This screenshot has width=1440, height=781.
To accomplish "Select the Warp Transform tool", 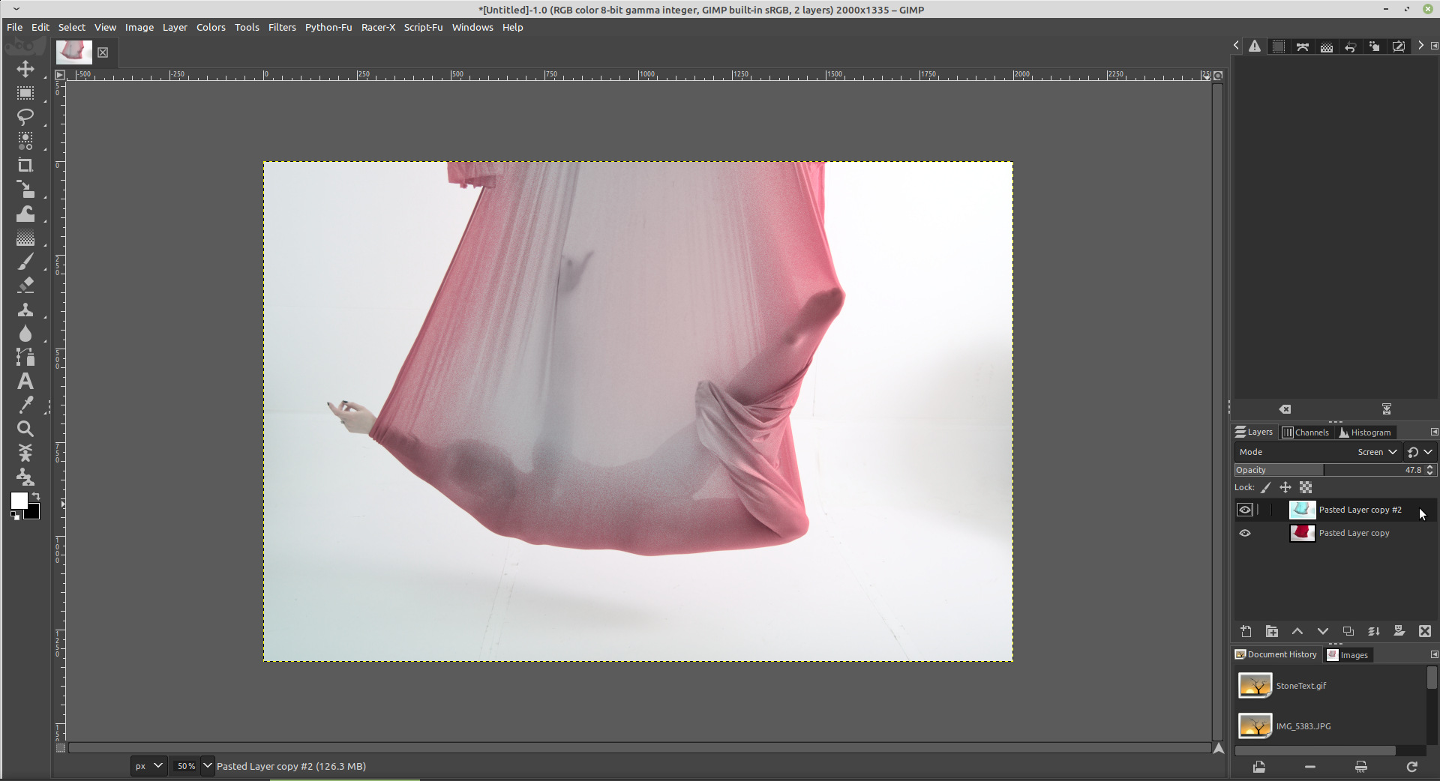I will click(x=25, y=214).
